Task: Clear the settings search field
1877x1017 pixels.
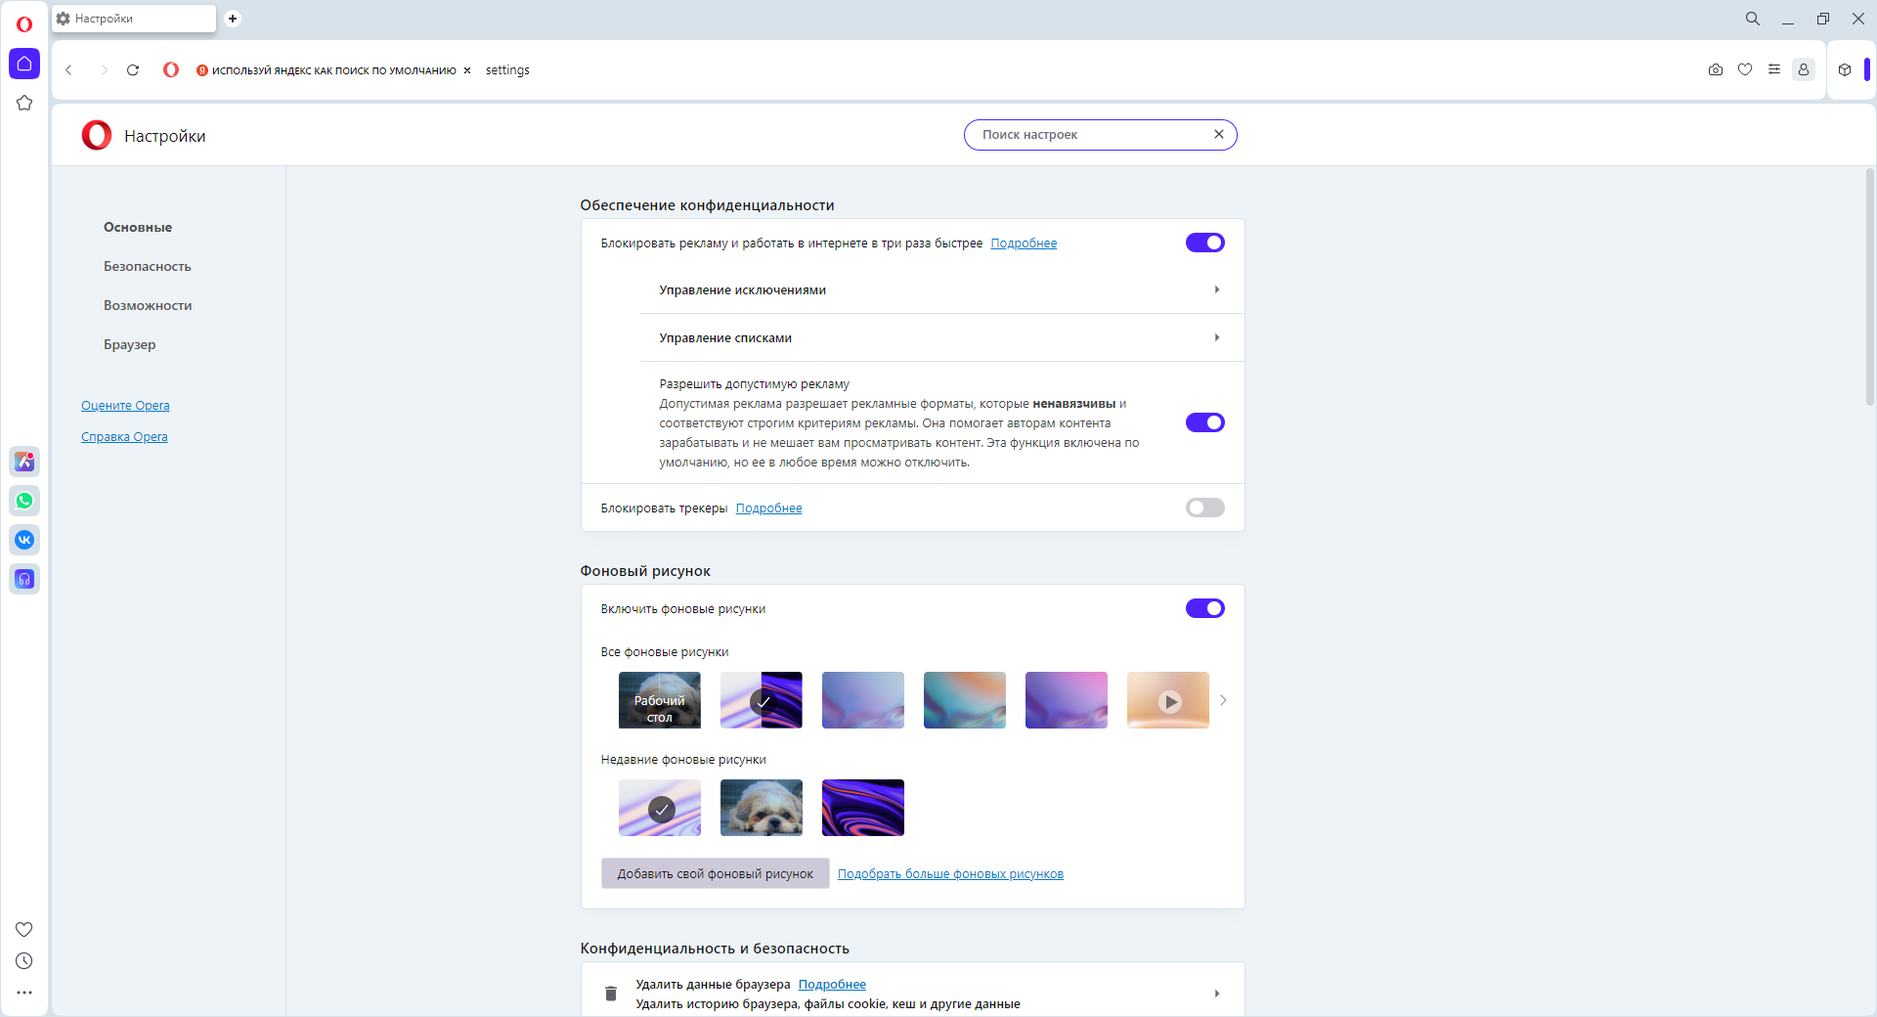Action: point(1219,134)
